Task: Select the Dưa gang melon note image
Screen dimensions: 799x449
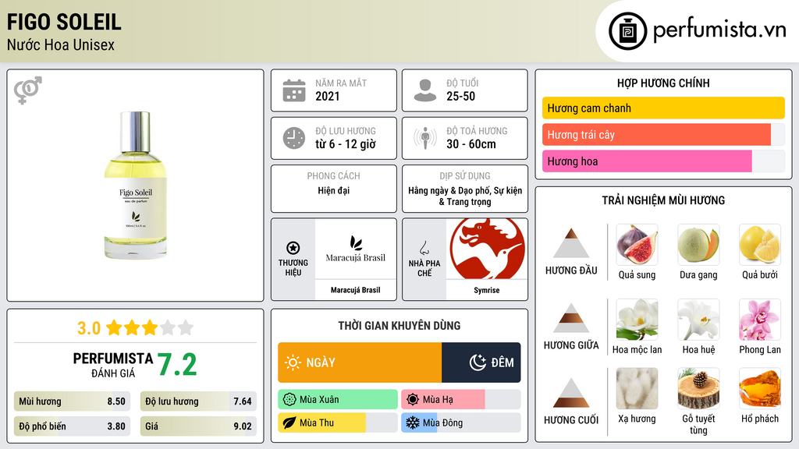Action: pyautogui.click(x=698, y=245)
